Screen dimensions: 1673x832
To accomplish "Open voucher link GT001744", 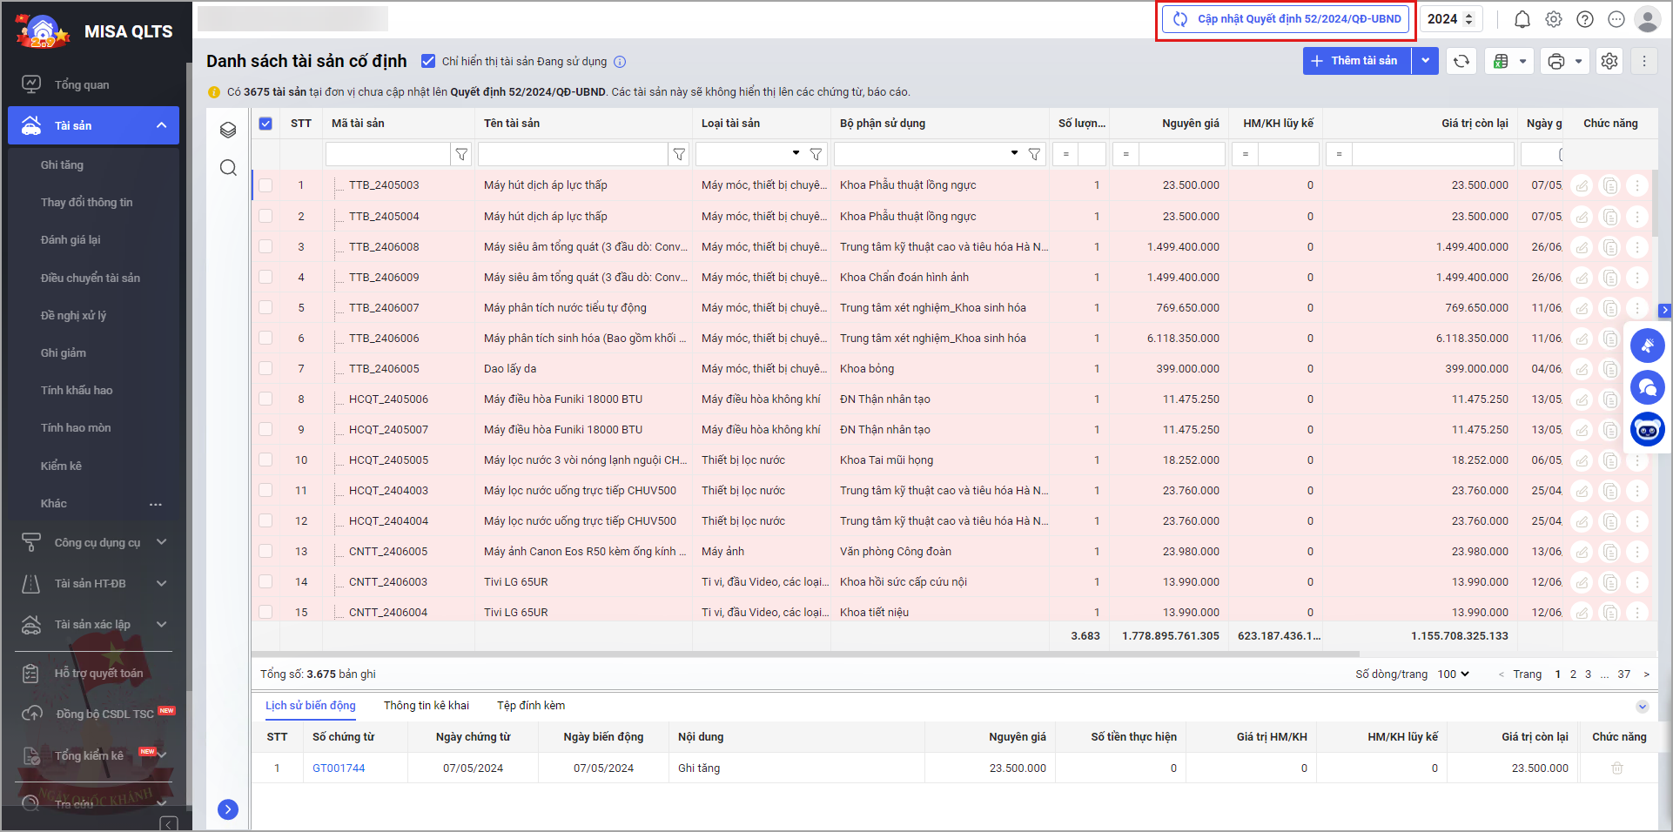I will pos(339,768).
